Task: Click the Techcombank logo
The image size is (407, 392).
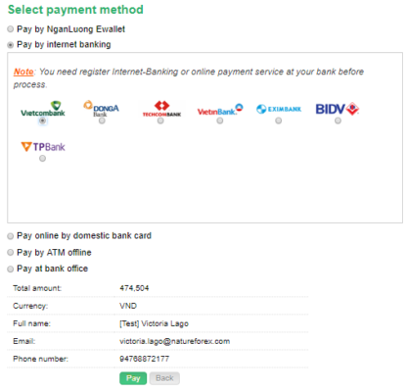Action: coord(161,109)
